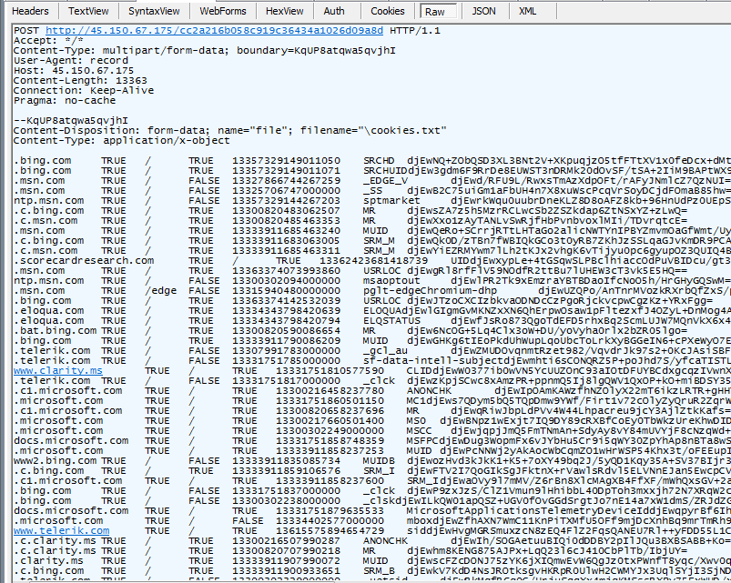
Task: Click the Host: 45.150.67.175 header line
Action: (x=74, y=71)
